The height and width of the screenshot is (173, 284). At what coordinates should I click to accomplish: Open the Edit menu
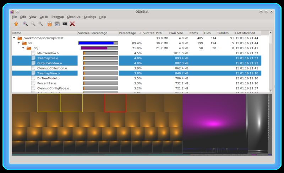[23, 17]
